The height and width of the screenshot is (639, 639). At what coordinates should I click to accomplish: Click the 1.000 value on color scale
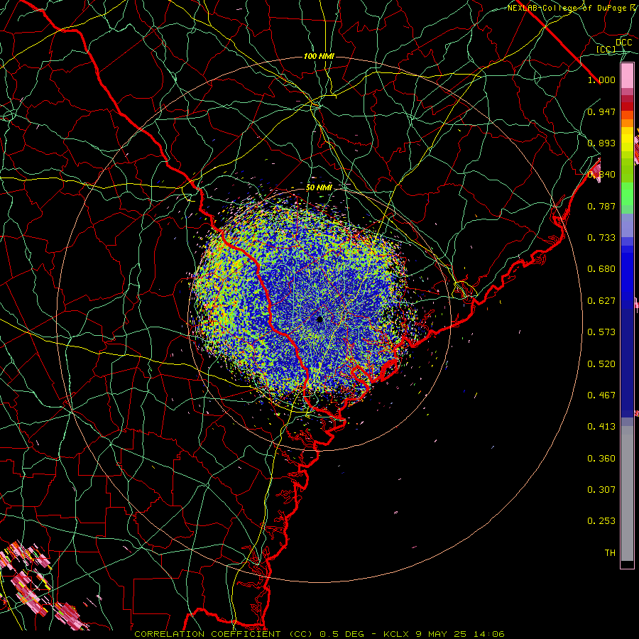tap(601, 80)
